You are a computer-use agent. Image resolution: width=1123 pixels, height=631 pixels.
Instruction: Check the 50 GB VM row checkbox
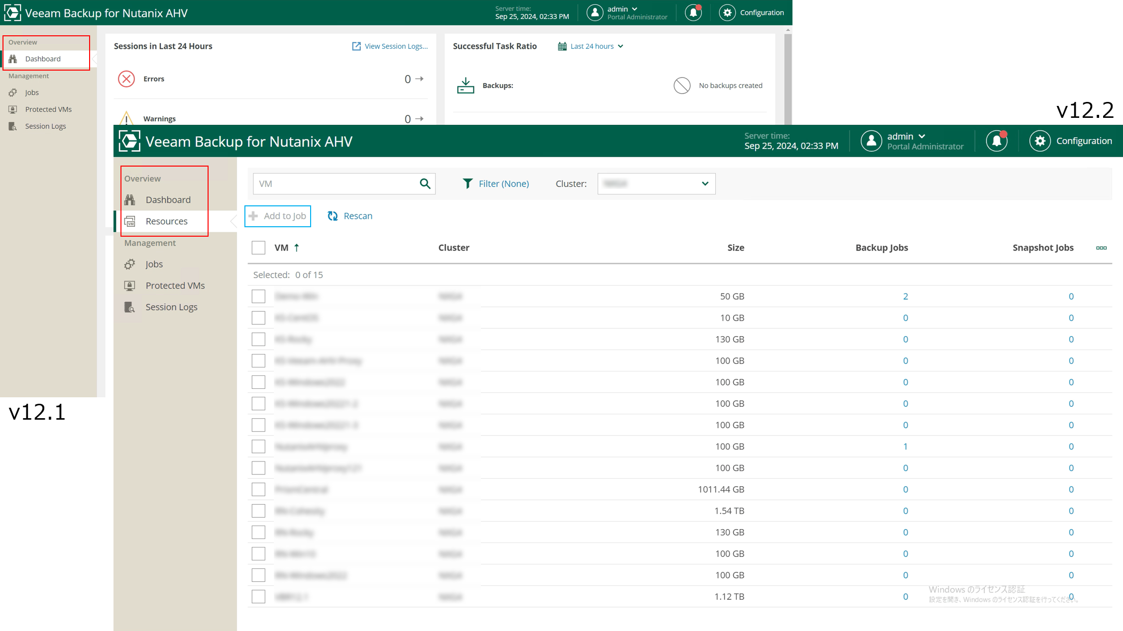tap(258, 296)
